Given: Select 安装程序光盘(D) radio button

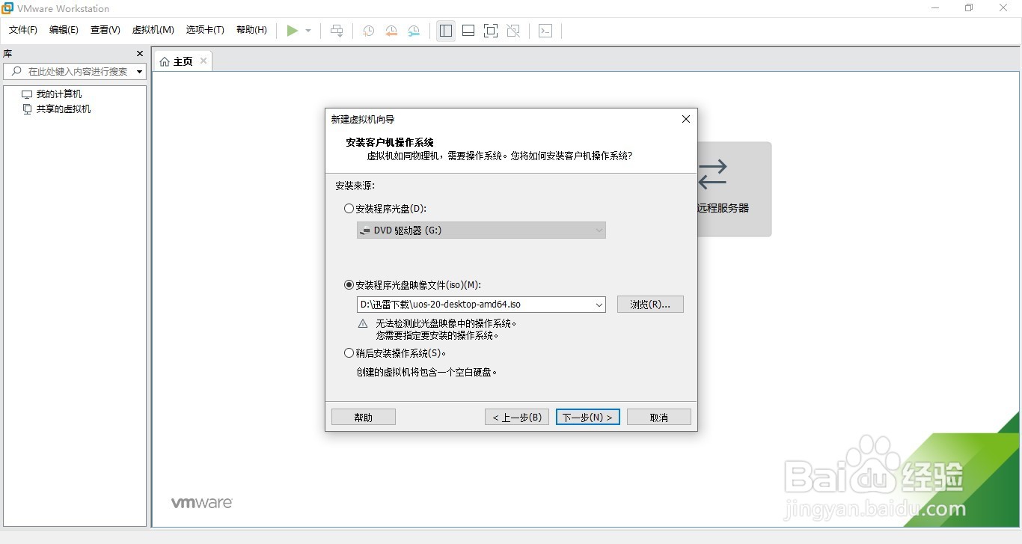Looking at the screenshot, I should point(349,209).
